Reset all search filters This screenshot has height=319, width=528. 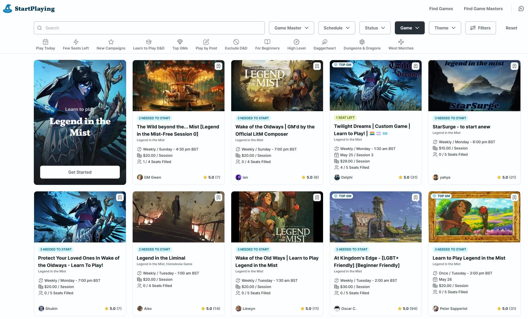pyautogui.click(x=511, y=28)
